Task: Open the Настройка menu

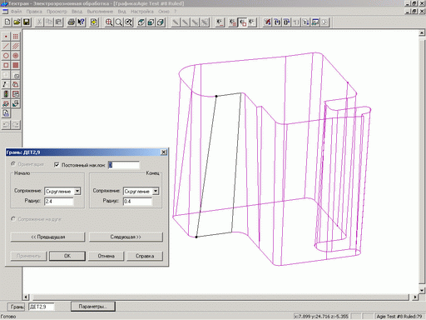Action: coord(142,12)
